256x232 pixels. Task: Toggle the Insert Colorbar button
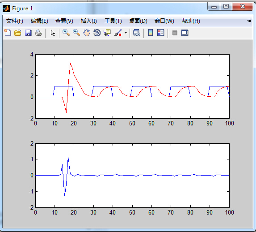(151, 33)
